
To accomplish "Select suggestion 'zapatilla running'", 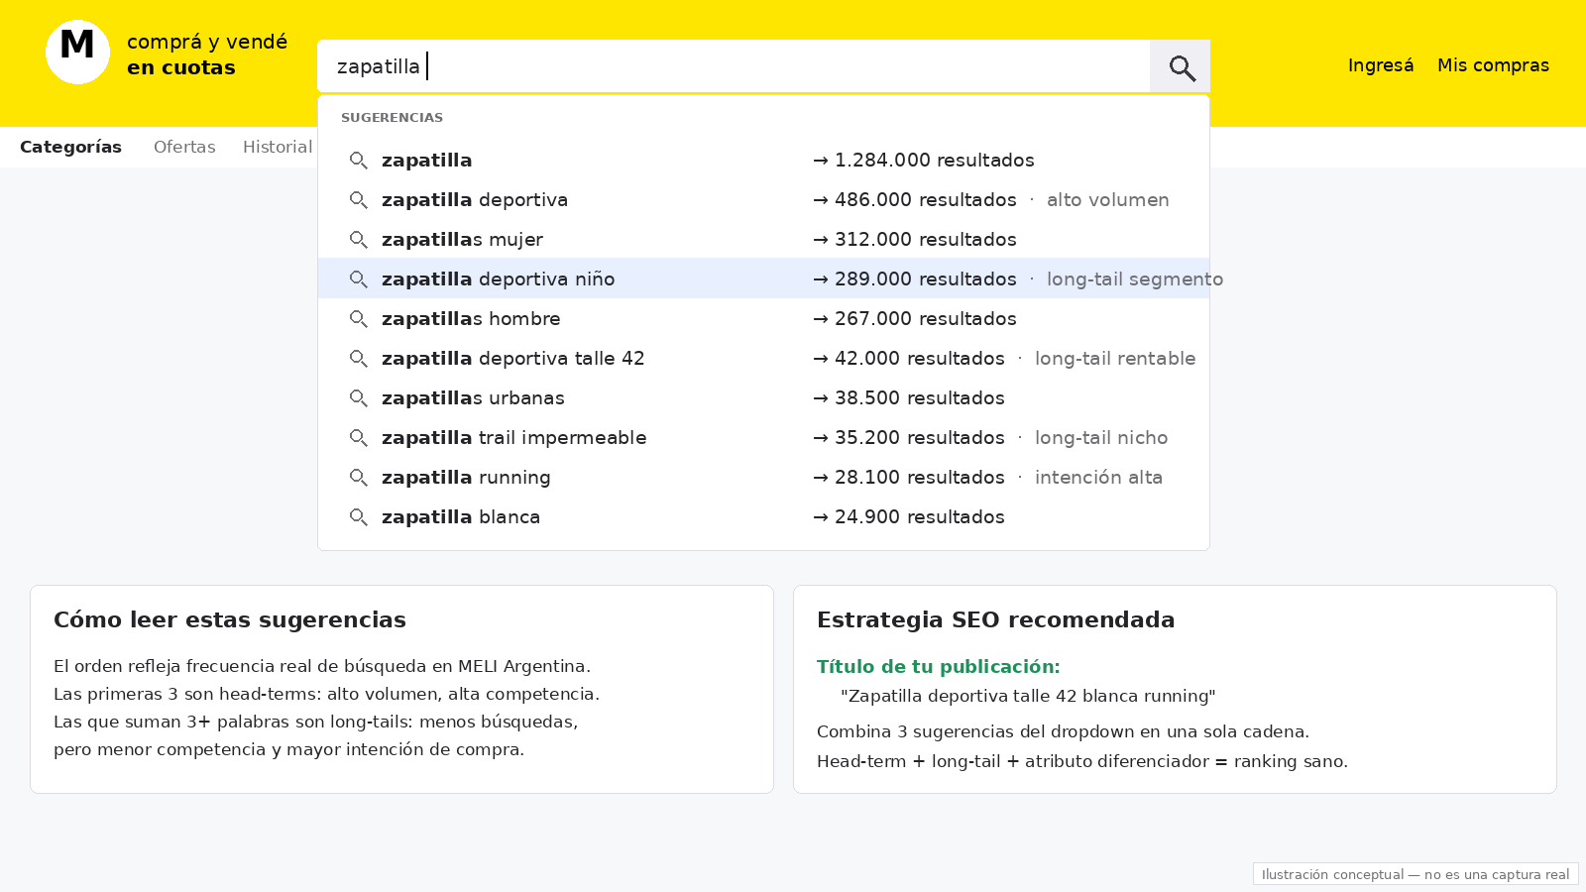I will coord(466,477).
